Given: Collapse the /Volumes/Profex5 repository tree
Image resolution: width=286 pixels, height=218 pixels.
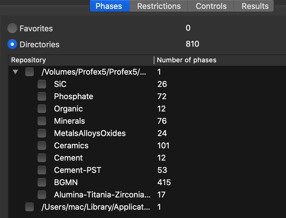Looking at the screenshot, I should click(16, 72).
